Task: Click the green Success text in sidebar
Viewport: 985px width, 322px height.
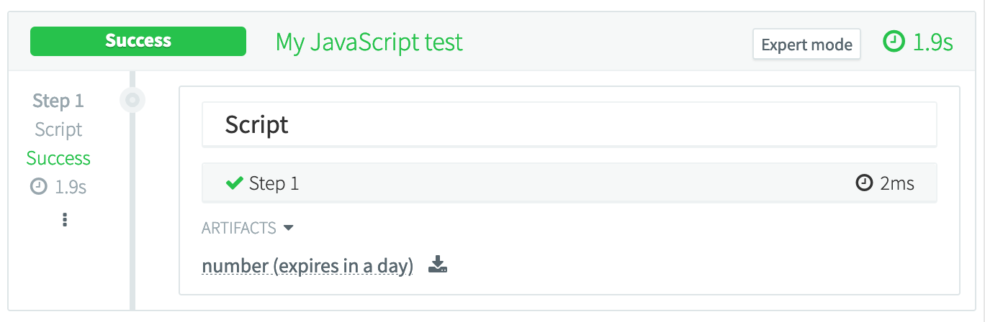Action: coord(58,158)
